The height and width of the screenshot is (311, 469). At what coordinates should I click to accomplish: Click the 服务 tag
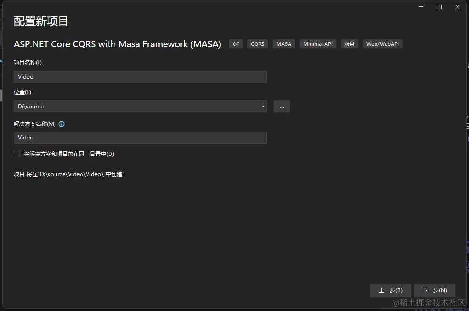point(349,44)
